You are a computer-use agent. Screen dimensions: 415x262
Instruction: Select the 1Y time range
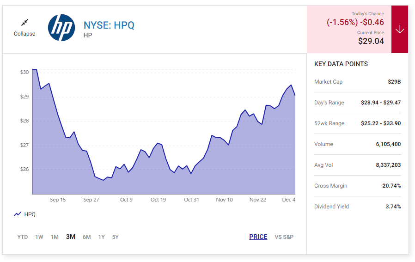(102, 237)
